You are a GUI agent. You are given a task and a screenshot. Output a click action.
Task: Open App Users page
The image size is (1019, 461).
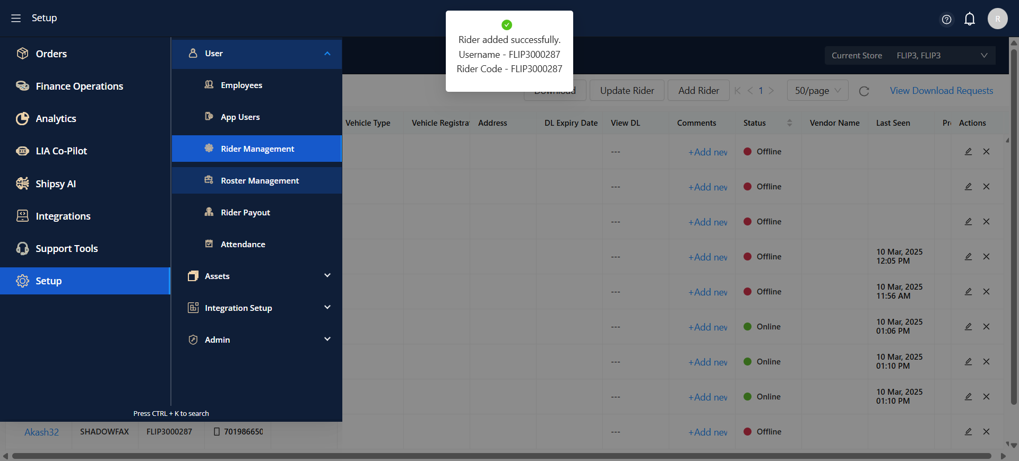(x=256, y=117)
